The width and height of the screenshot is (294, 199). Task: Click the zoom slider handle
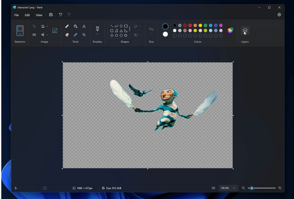(252, 188)
